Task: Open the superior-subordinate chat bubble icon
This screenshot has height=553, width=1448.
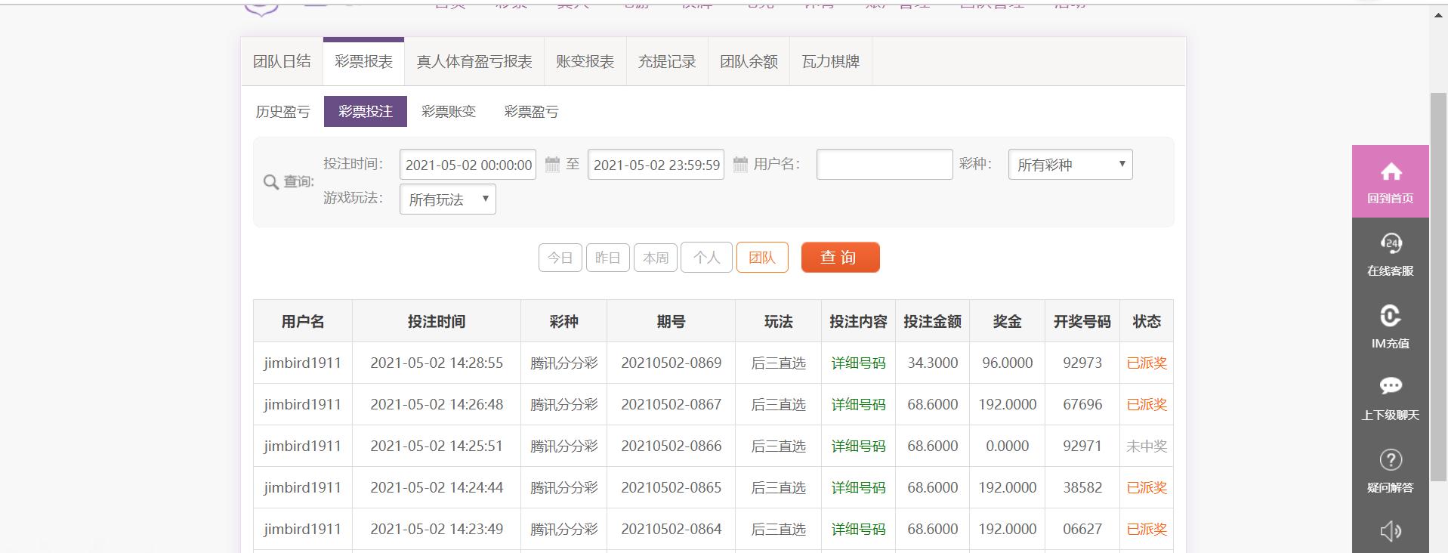Action: (x=1390, y=386)
